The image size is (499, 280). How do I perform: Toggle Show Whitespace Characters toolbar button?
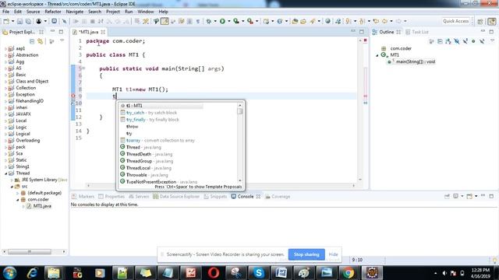(198, 21)
